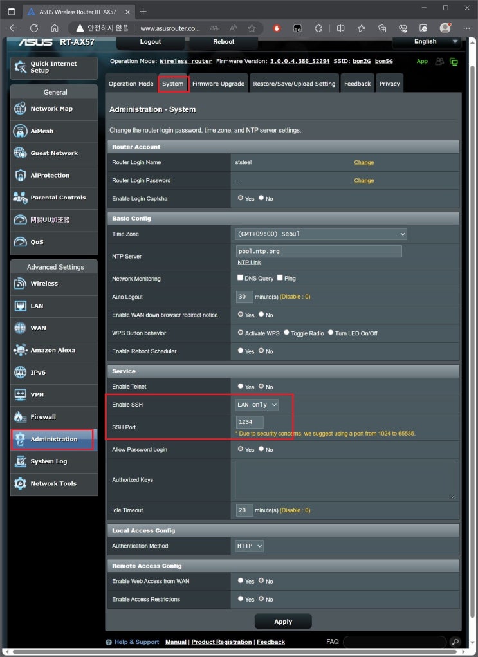Click the Auto Logout minutes field
This screenshot has width=478, height=657.
pyautogui.click(x=244, y=297)
